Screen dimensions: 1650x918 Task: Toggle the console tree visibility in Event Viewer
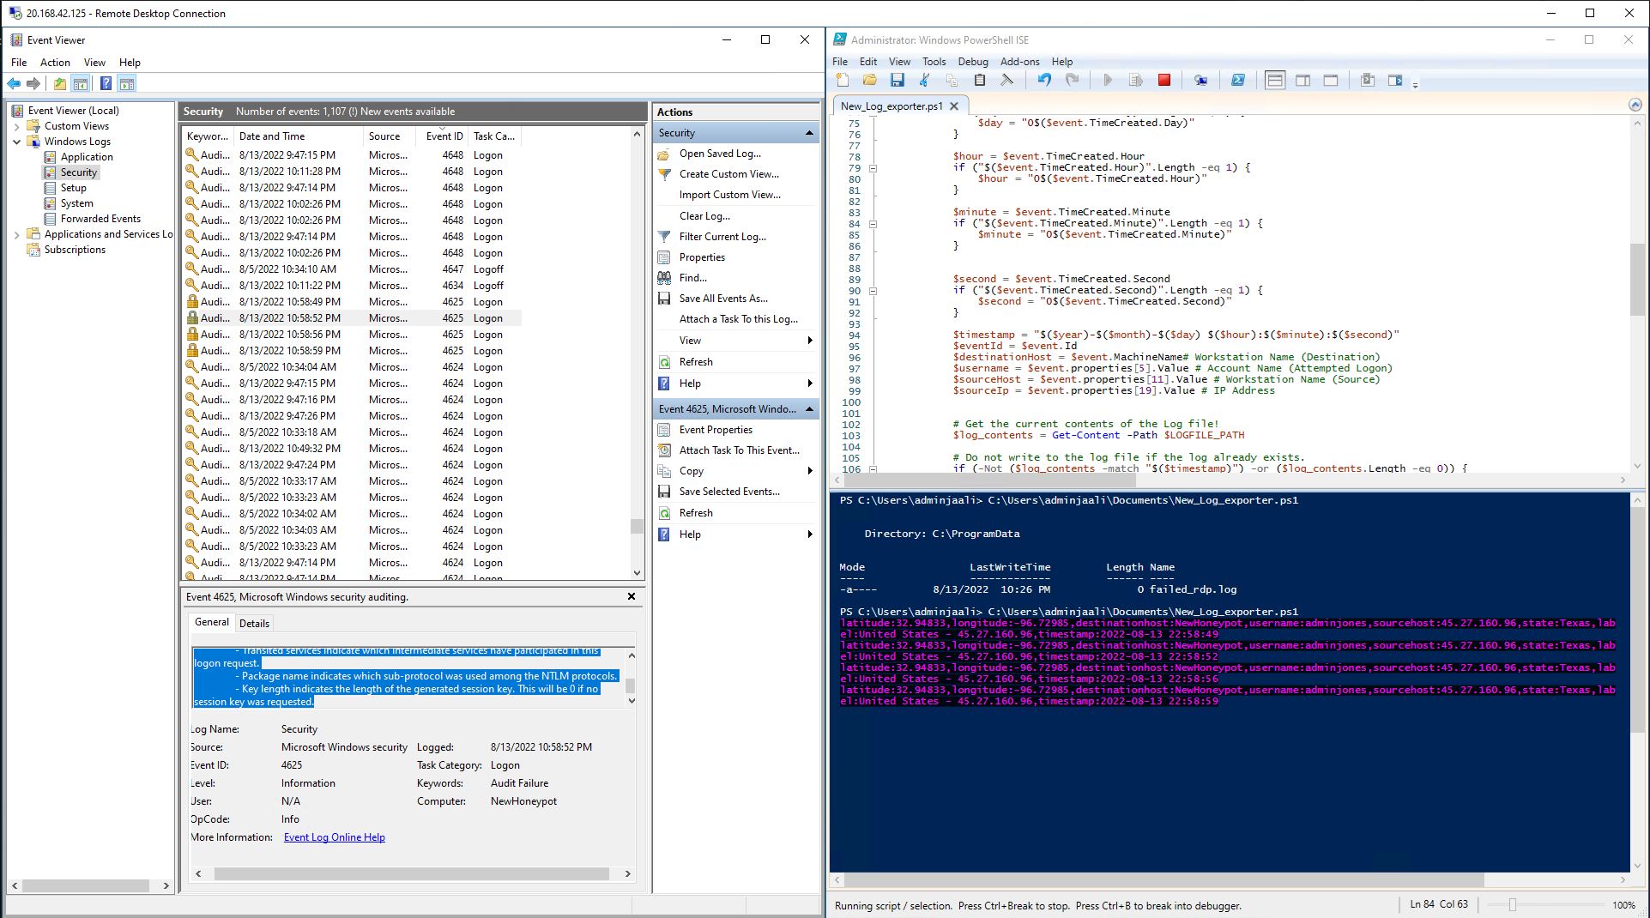[80, 83]
